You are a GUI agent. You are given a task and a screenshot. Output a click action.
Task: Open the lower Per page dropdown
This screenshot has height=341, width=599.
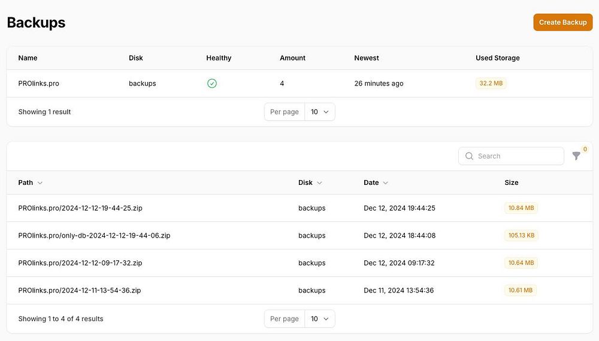[319, 319]
